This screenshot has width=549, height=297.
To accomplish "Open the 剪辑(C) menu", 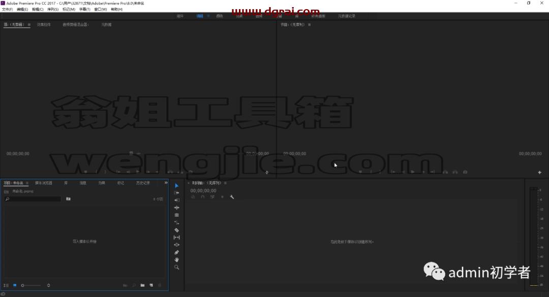I will [38, 10].
